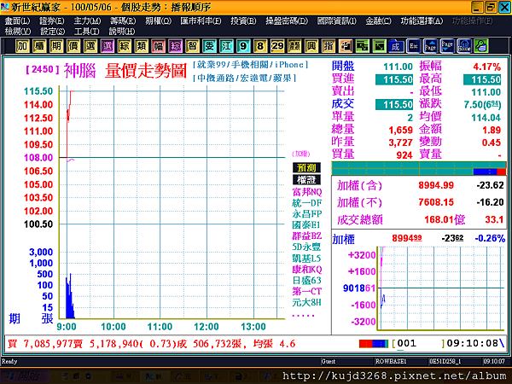The image size is (512, 384).
Task: Select the 群益BZ warrant entry
Action: pos(307,236)
